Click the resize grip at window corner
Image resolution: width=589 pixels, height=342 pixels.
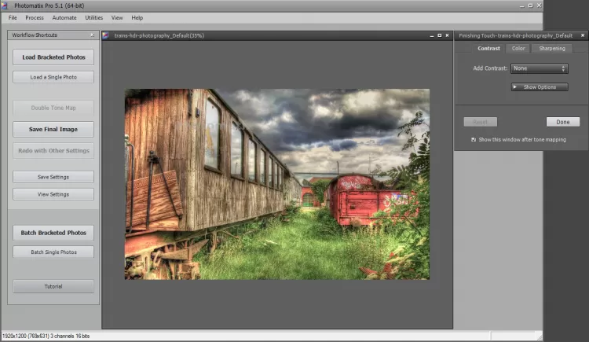540,336
